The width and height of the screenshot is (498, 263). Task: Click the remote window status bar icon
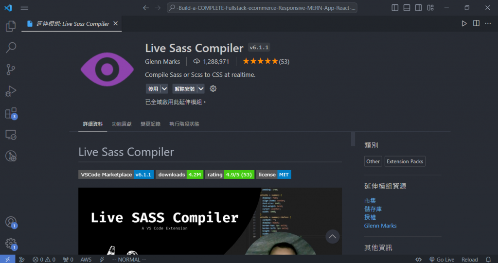point(7,260)
